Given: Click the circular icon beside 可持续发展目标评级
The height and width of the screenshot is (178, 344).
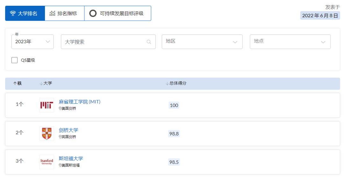Looking at the screenshot, I should (93, 13).
